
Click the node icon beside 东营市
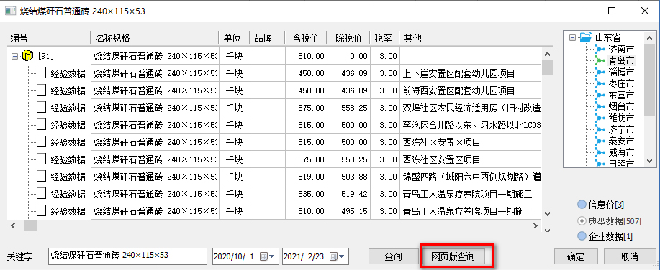coord(600,95)
